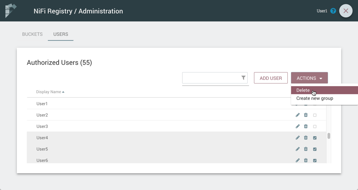
Task: Edit User2 with the pencil icon
Action: pyautogui.click(x=297, y=115)
